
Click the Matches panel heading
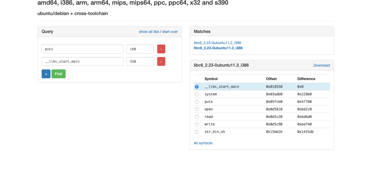[x=202, y=32]
